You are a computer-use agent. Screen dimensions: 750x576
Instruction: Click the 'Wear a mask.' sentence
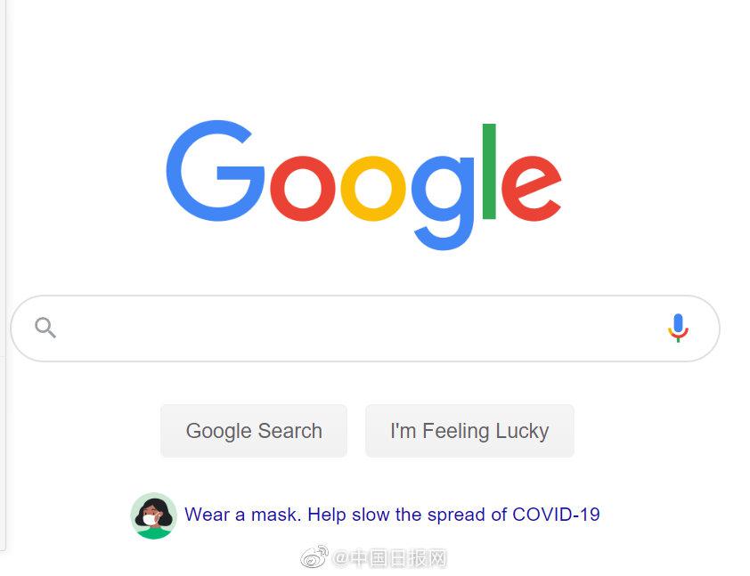point(242,515)
